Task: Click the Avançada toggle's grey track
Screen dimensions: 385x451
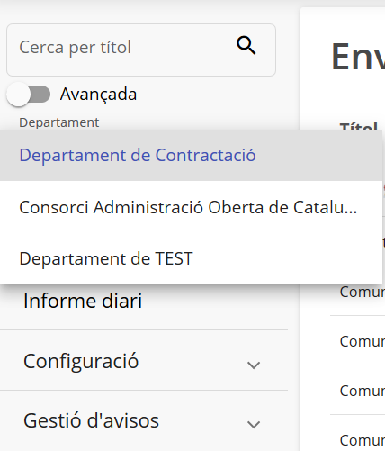Action: (40, 95)
